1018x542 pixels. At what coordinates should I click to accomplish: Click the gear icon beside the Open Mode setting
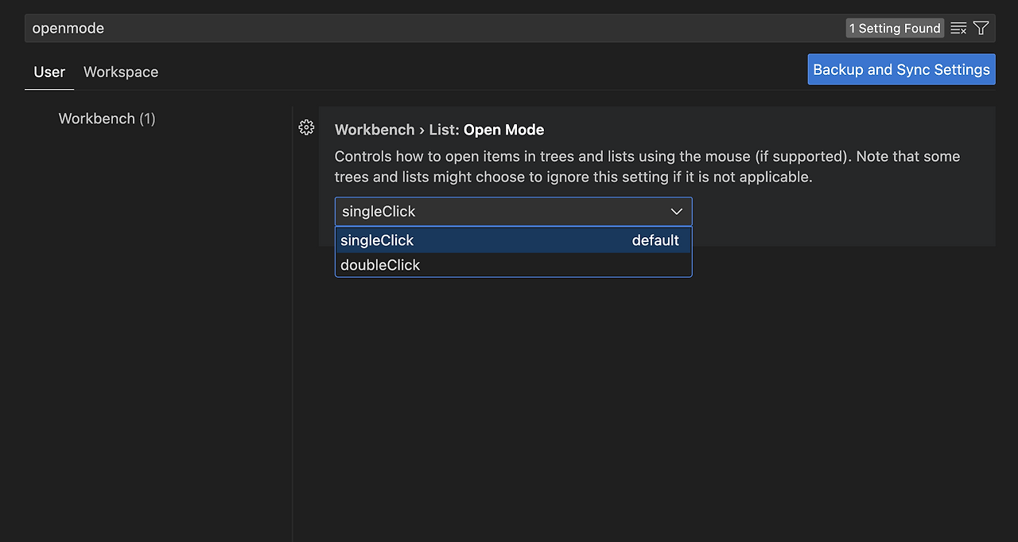306,127
